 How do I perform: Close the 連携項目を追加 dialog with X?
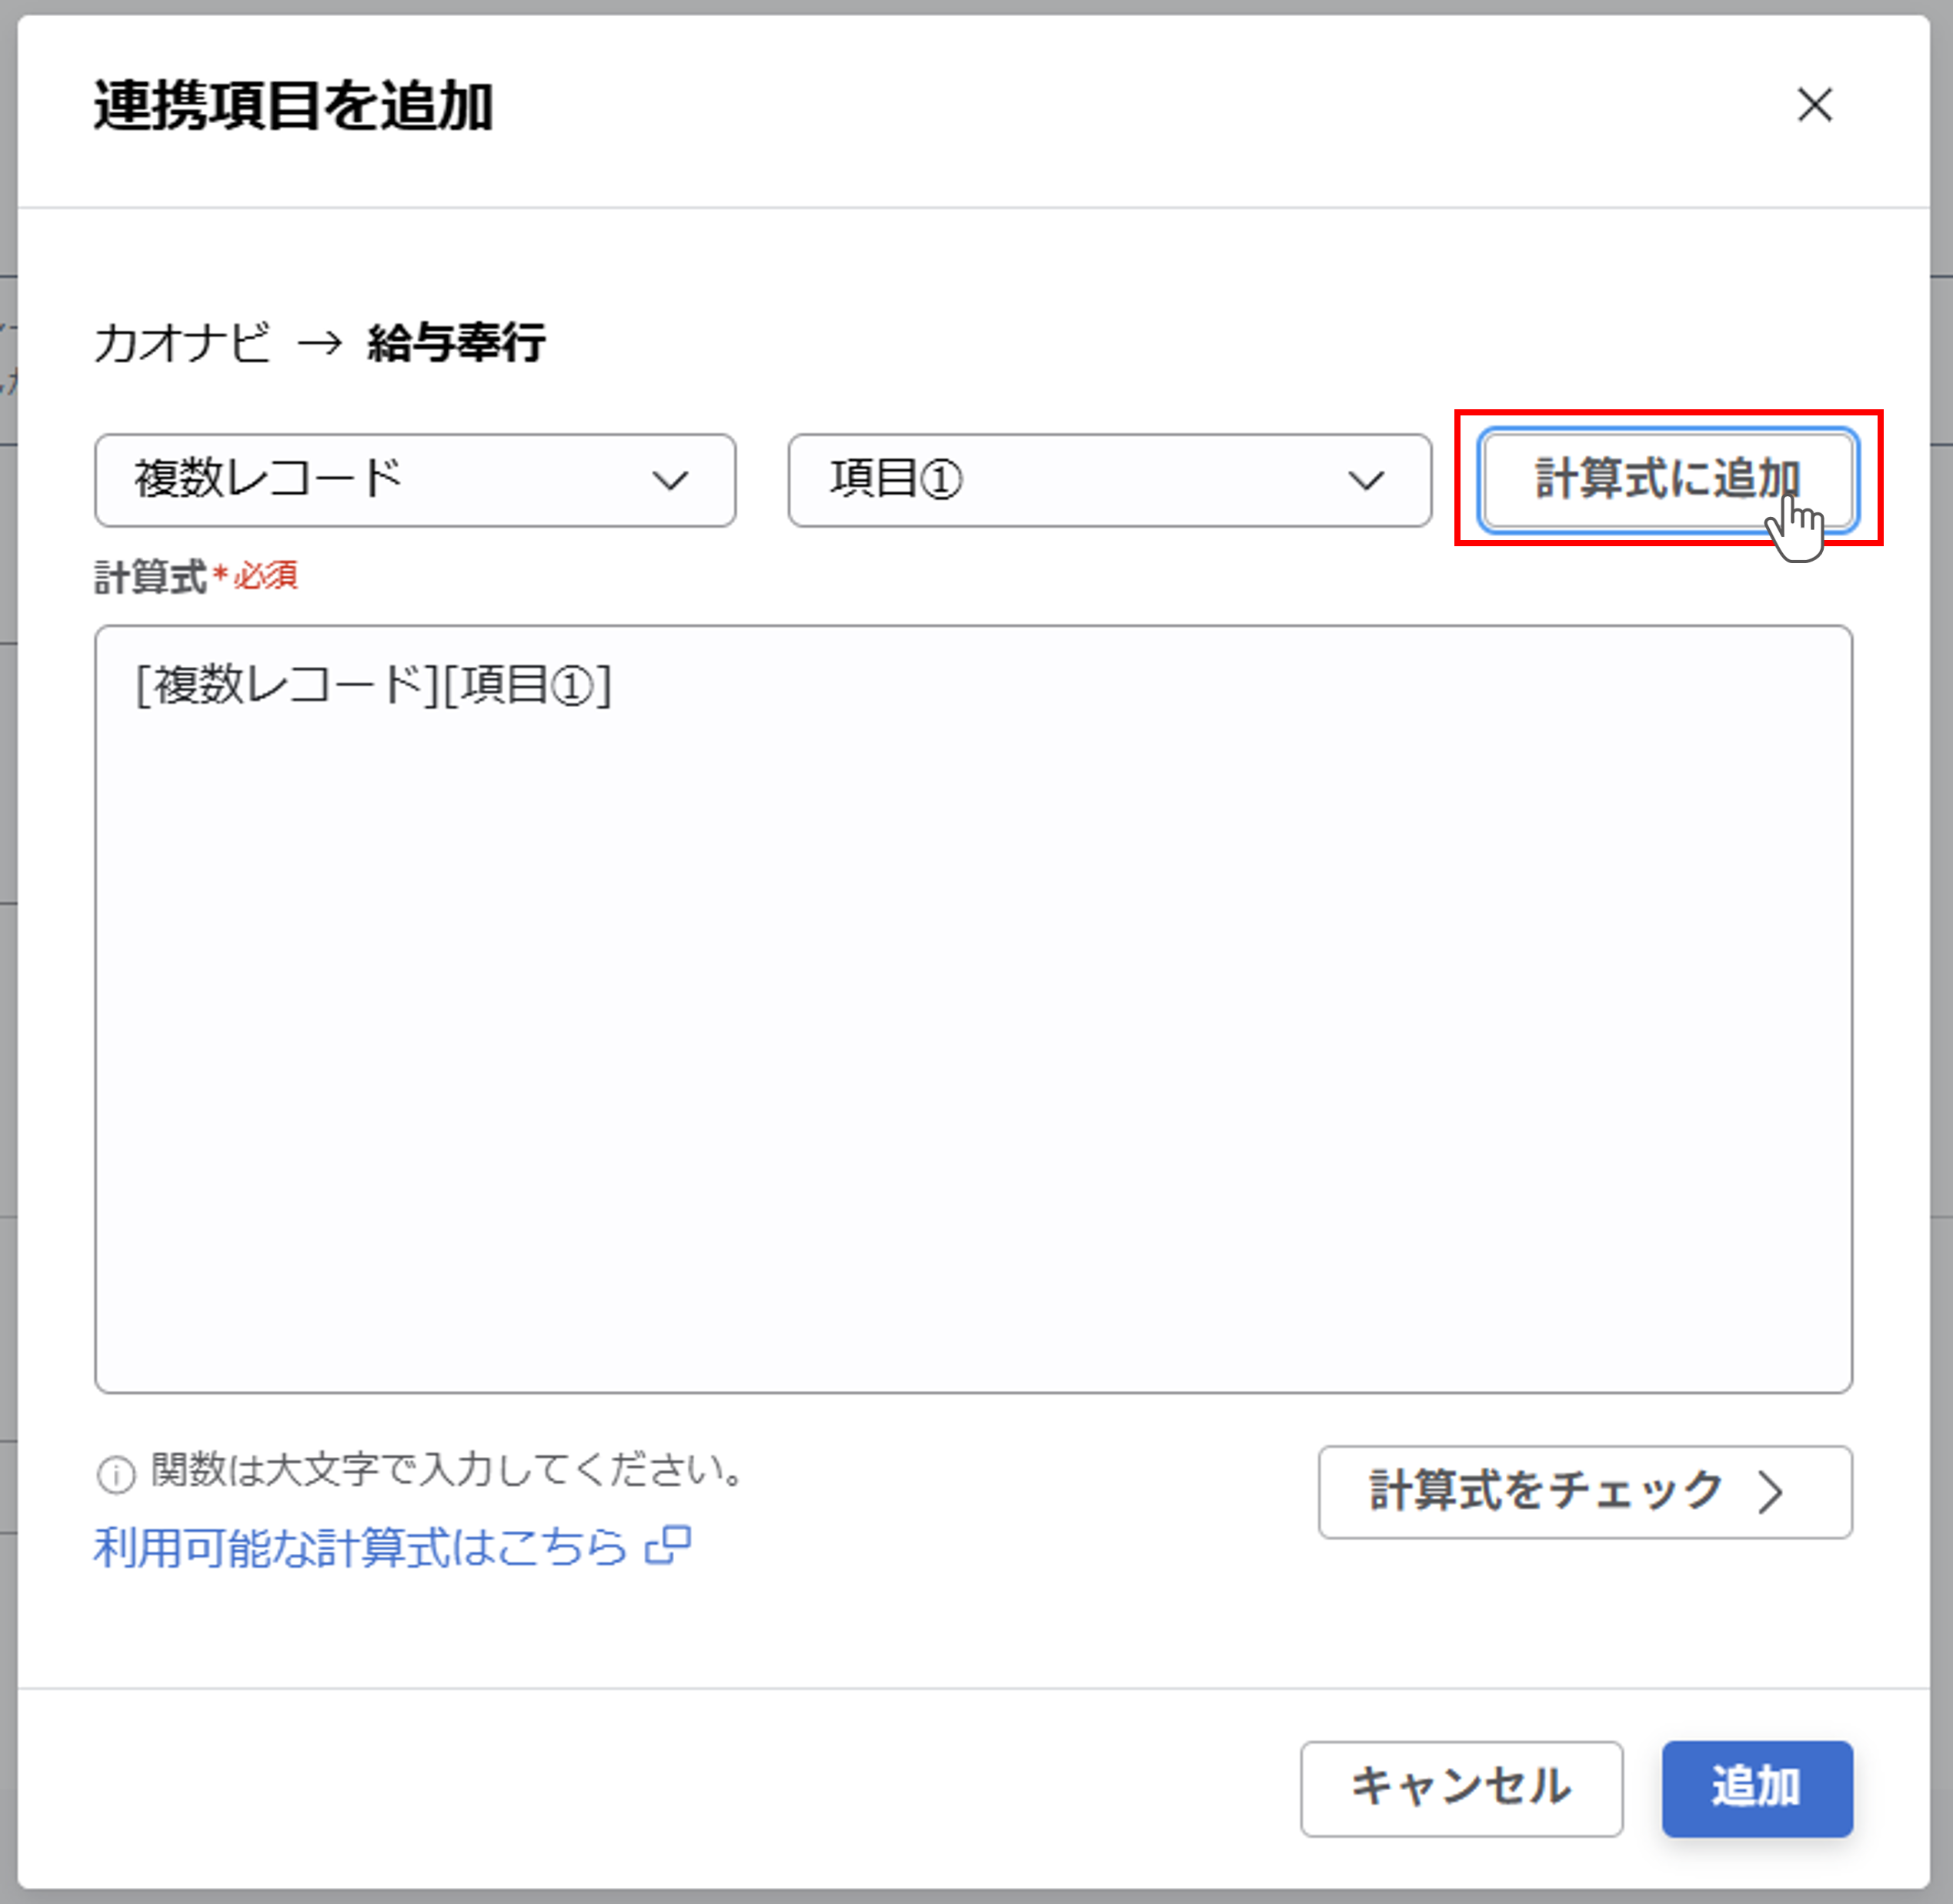(x=1814, y=104)
